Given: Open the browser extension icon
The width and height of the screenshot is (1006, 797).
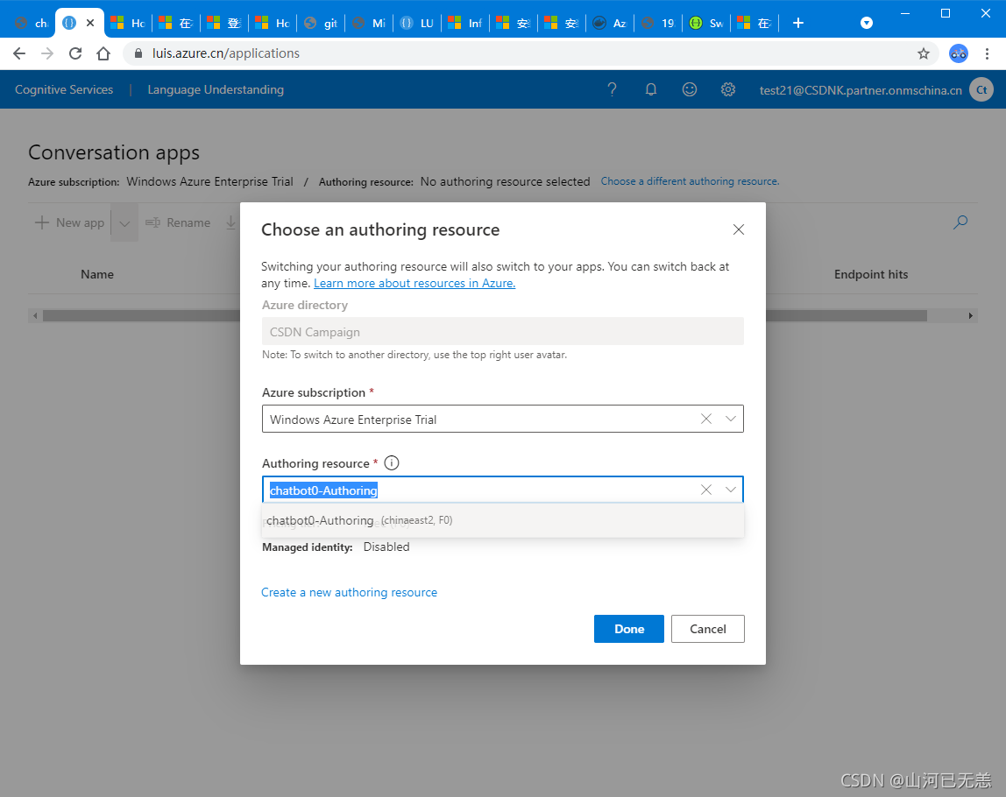Looking at the screenshot, I should 959,53.
